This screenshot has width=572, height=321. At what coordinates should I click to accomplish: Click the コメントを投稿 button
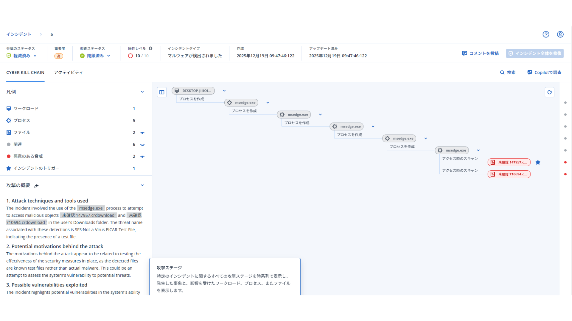click(480, 53)
